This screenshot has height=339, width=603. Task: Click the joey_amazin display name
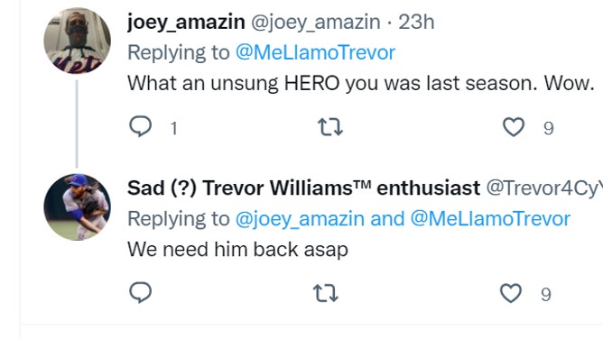(186, 22)
